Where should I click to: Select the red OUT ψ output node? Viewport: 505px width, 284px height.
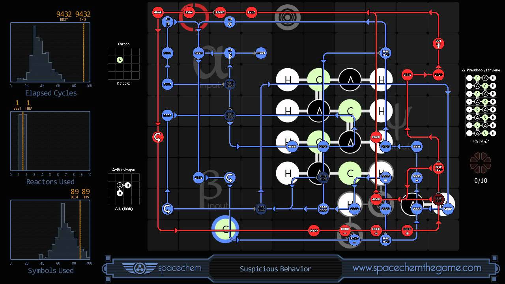[x=438, y=43]
